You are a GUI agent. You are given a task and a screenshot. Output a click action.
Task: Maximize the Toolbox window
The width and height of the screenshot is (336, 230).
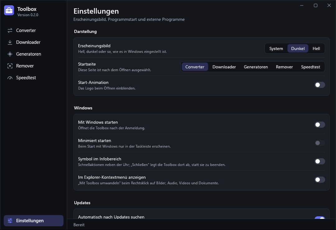(315, 5)
